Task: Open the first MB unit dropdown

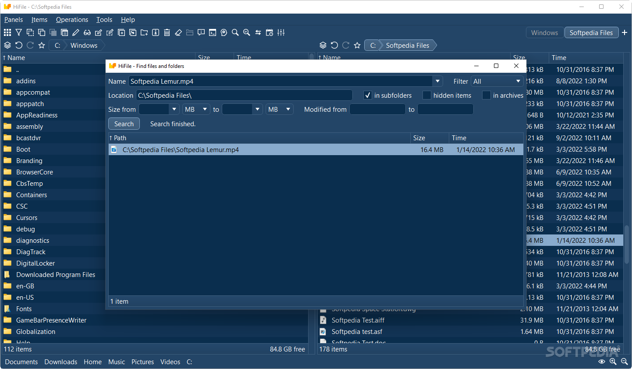Action: (x=196, y=109)
